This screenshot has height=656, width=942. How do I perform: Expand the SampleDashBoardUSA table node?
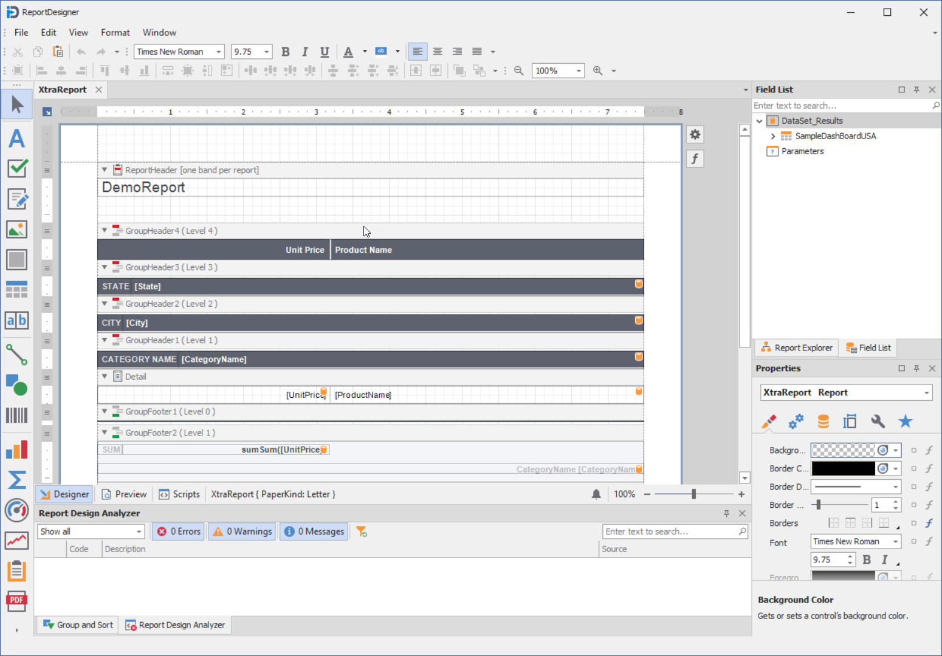[772, 136]
